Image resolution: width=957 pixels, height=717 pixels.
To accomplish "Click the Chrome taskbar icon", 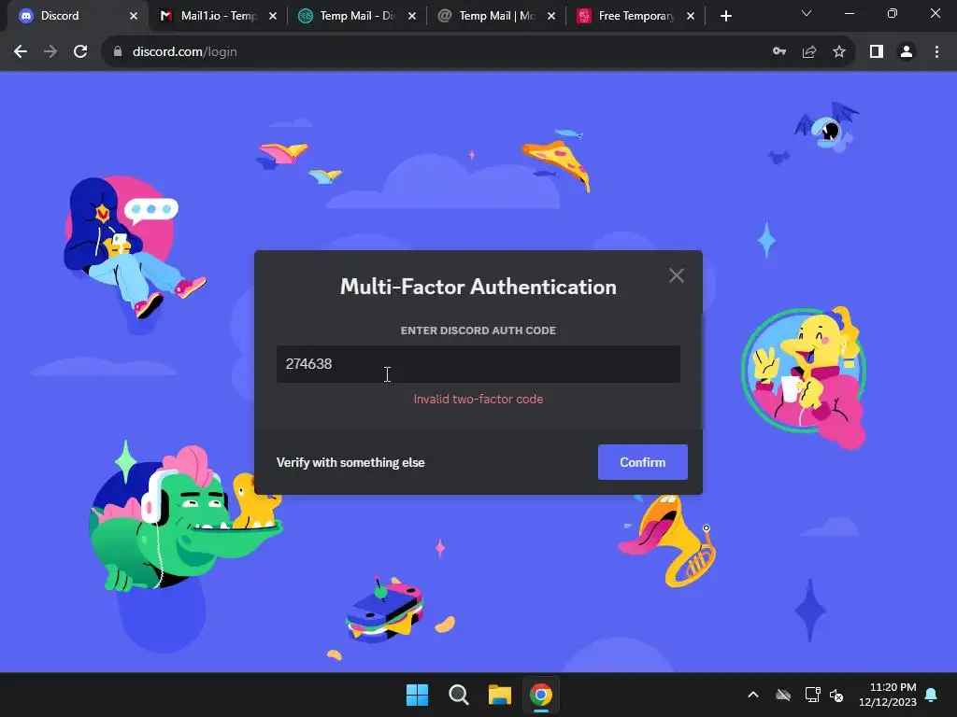I will (541, 695).
